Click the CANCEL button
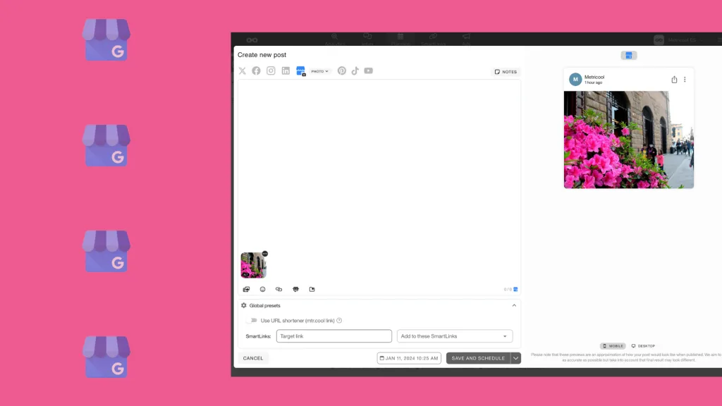 coord(252,358)
